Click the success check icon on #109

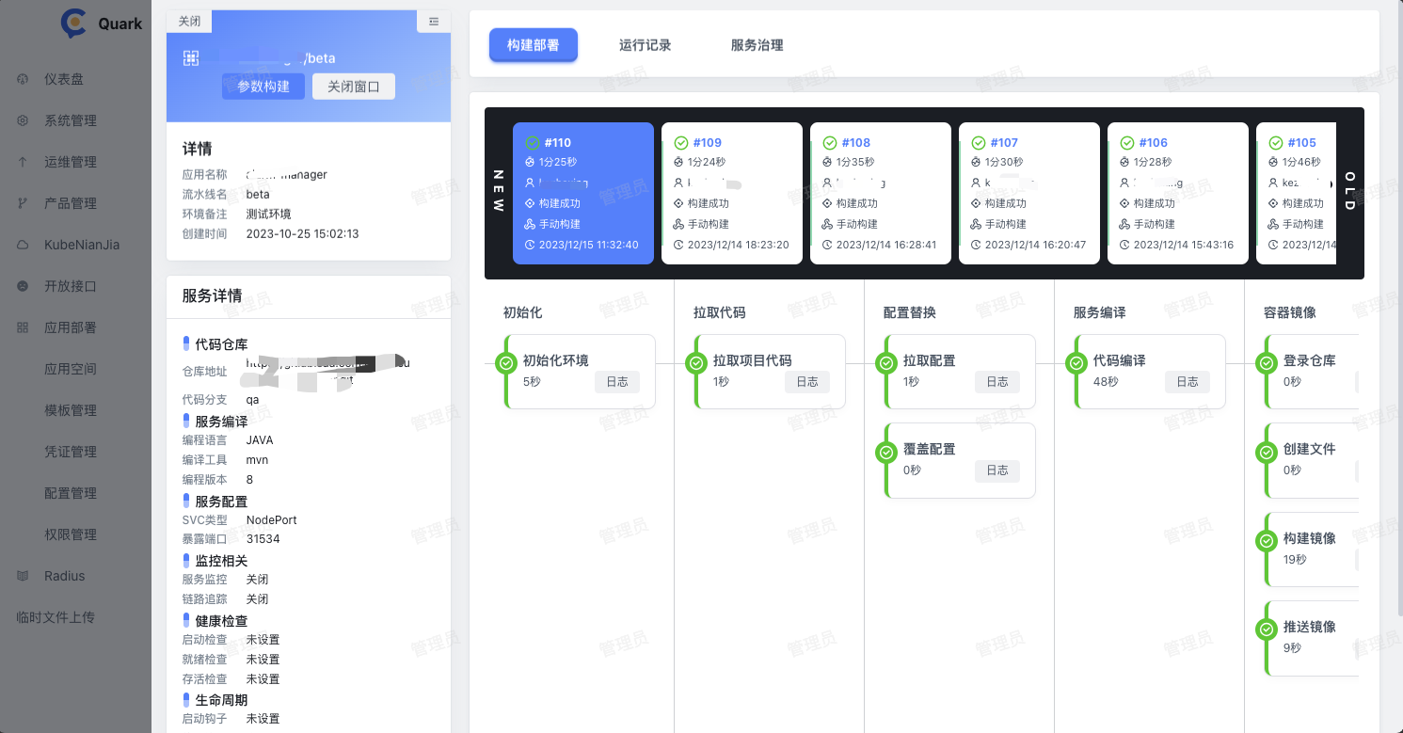coord(681,143)
